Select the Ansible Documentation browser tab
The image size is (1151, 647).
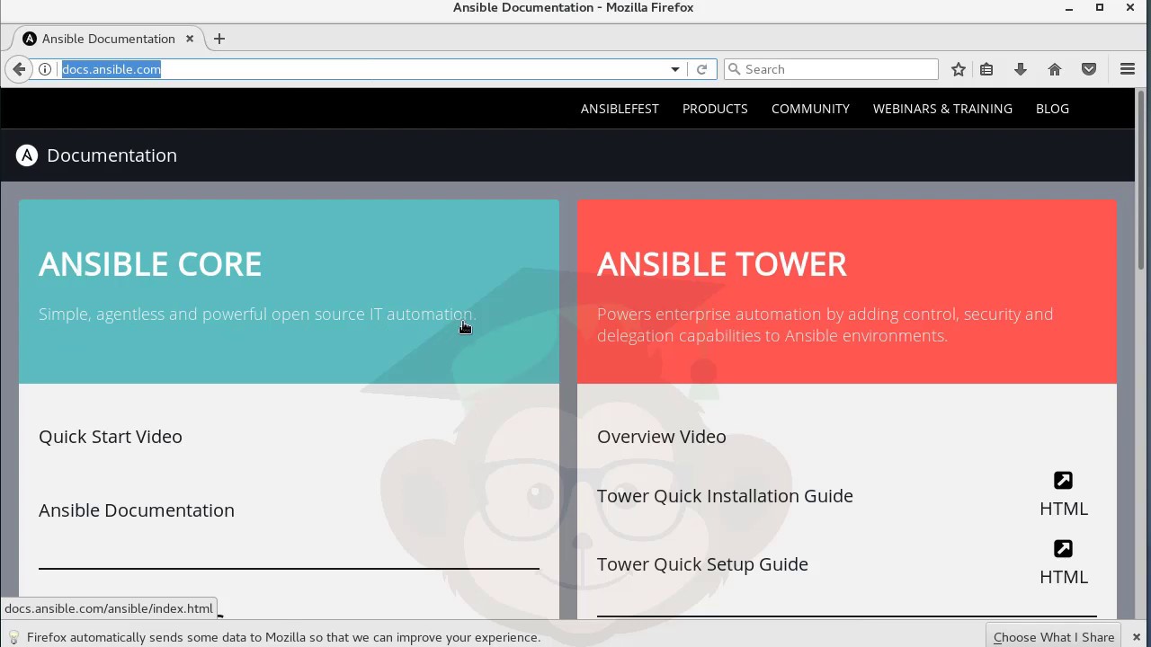point(108,39)
